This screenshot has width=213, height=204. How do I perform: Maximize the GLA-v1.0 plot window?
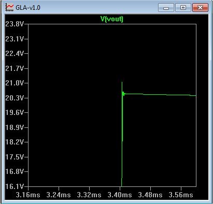[183, 8]
